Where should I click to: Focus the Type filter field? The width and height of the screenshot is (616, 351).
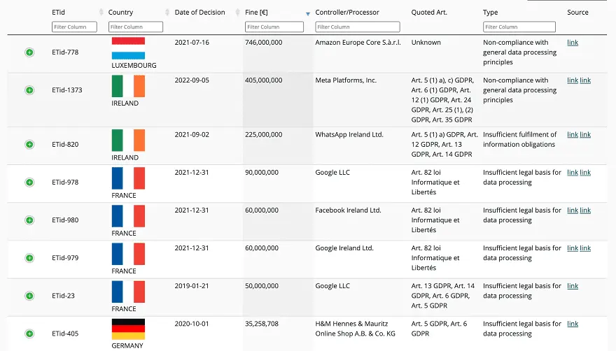coord(519,27)
